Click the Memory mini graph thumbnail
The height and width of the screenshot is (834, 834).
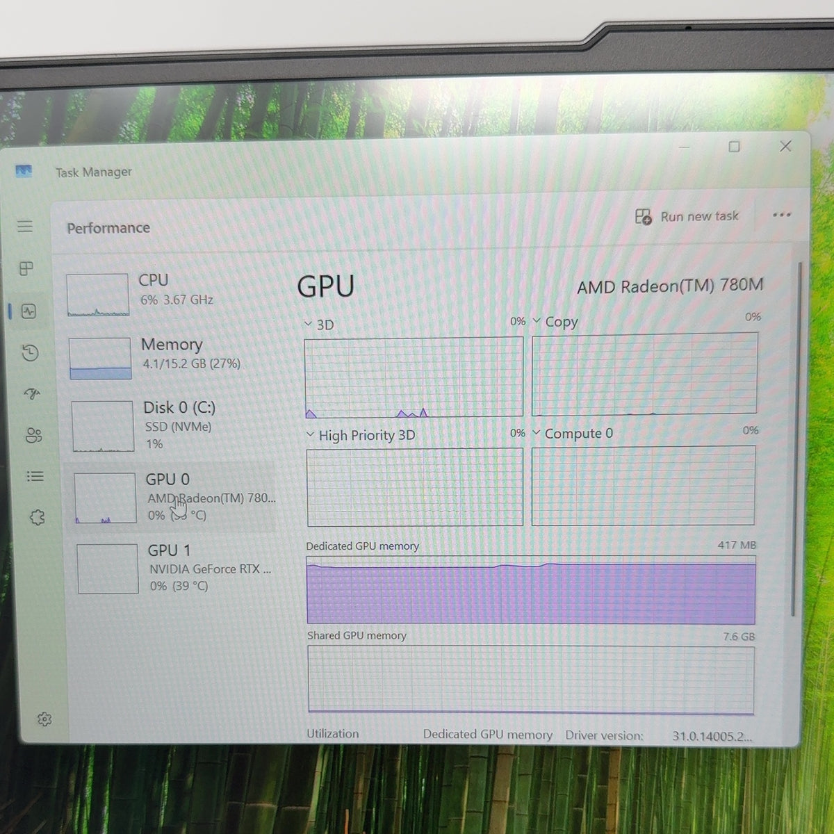[100, 359]
